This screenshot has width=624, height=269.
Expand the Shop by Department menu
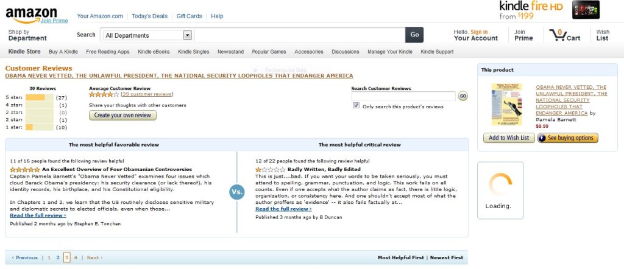(x=27, y=35)
